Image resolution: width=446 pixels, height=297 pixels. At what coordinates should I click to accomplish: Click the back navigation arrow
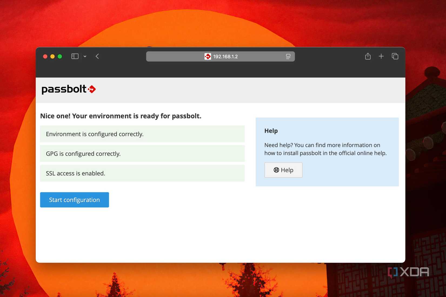(x=97, y=56)
